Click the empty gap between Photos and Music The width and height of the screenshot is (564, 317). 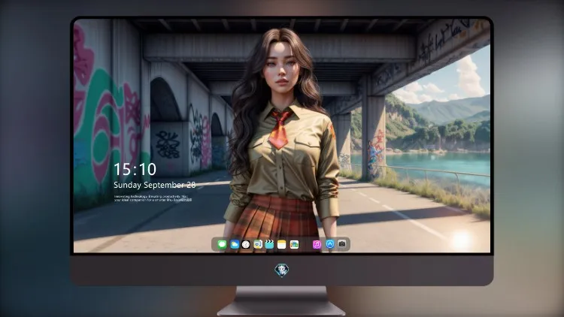click(306, 244)
